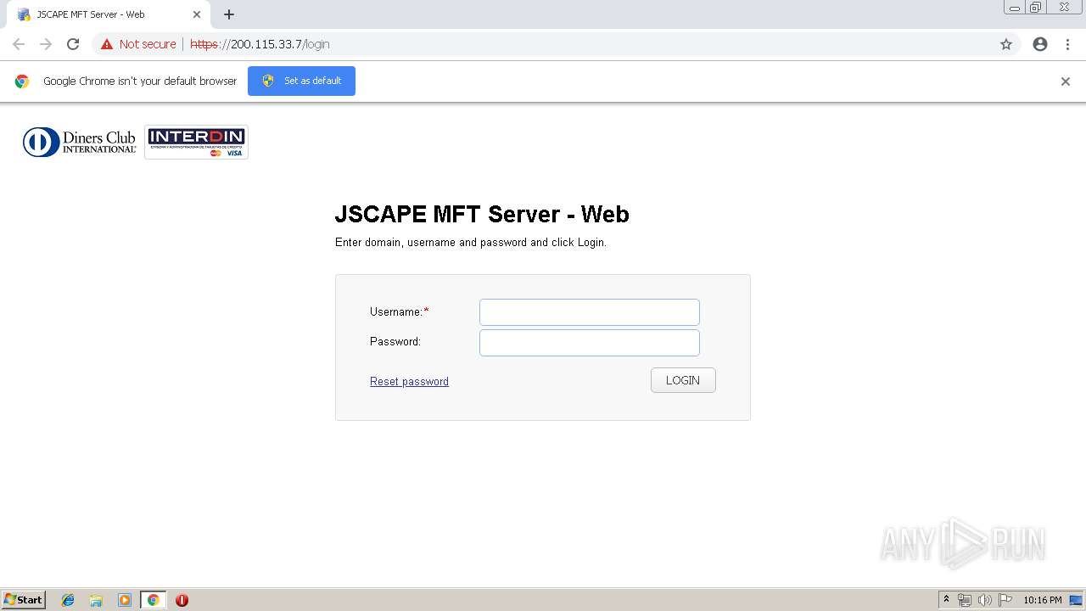Image resolution: width=1086 pixels, height=611 pixels.
Task: Click the address bar URL
Action: [x=260, y=44]
